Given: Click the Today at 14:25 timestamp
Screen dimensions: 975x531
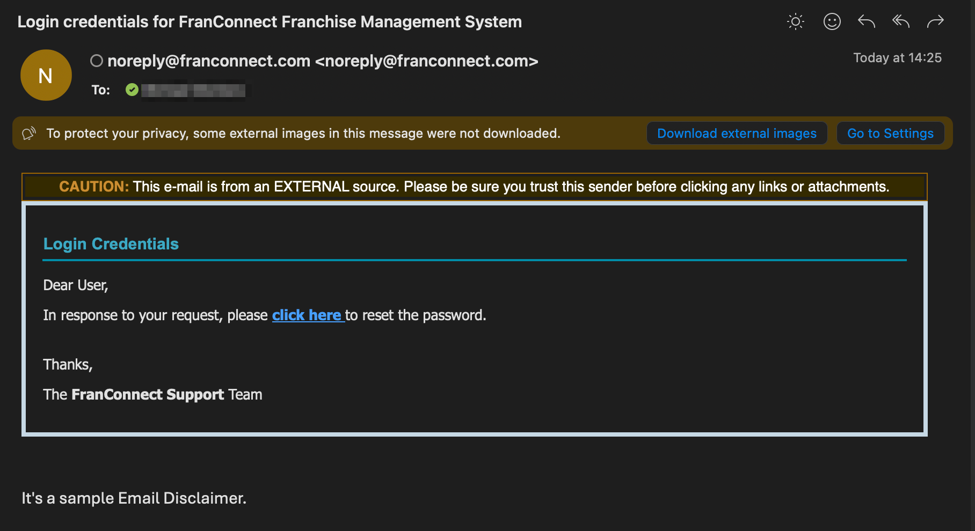Looking at the screenshot, I should pyautogui.click(x=898, y=57).
